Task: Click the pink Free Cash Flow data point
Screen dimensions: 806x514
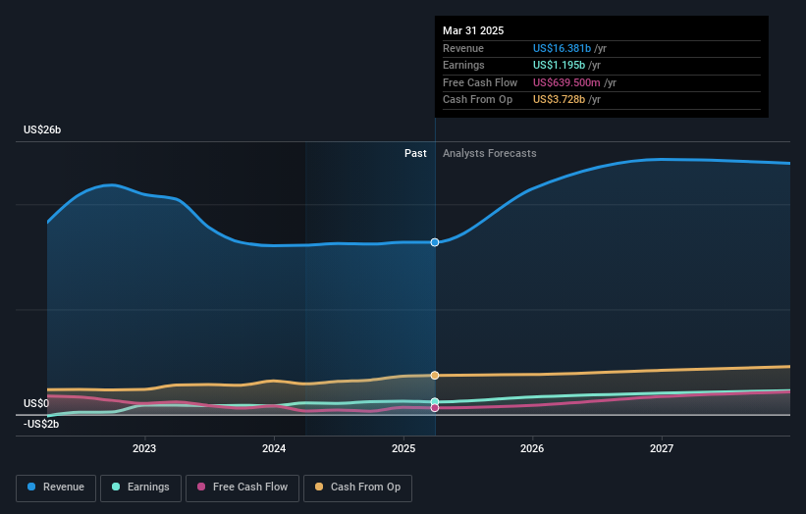Action: [435, 408]
